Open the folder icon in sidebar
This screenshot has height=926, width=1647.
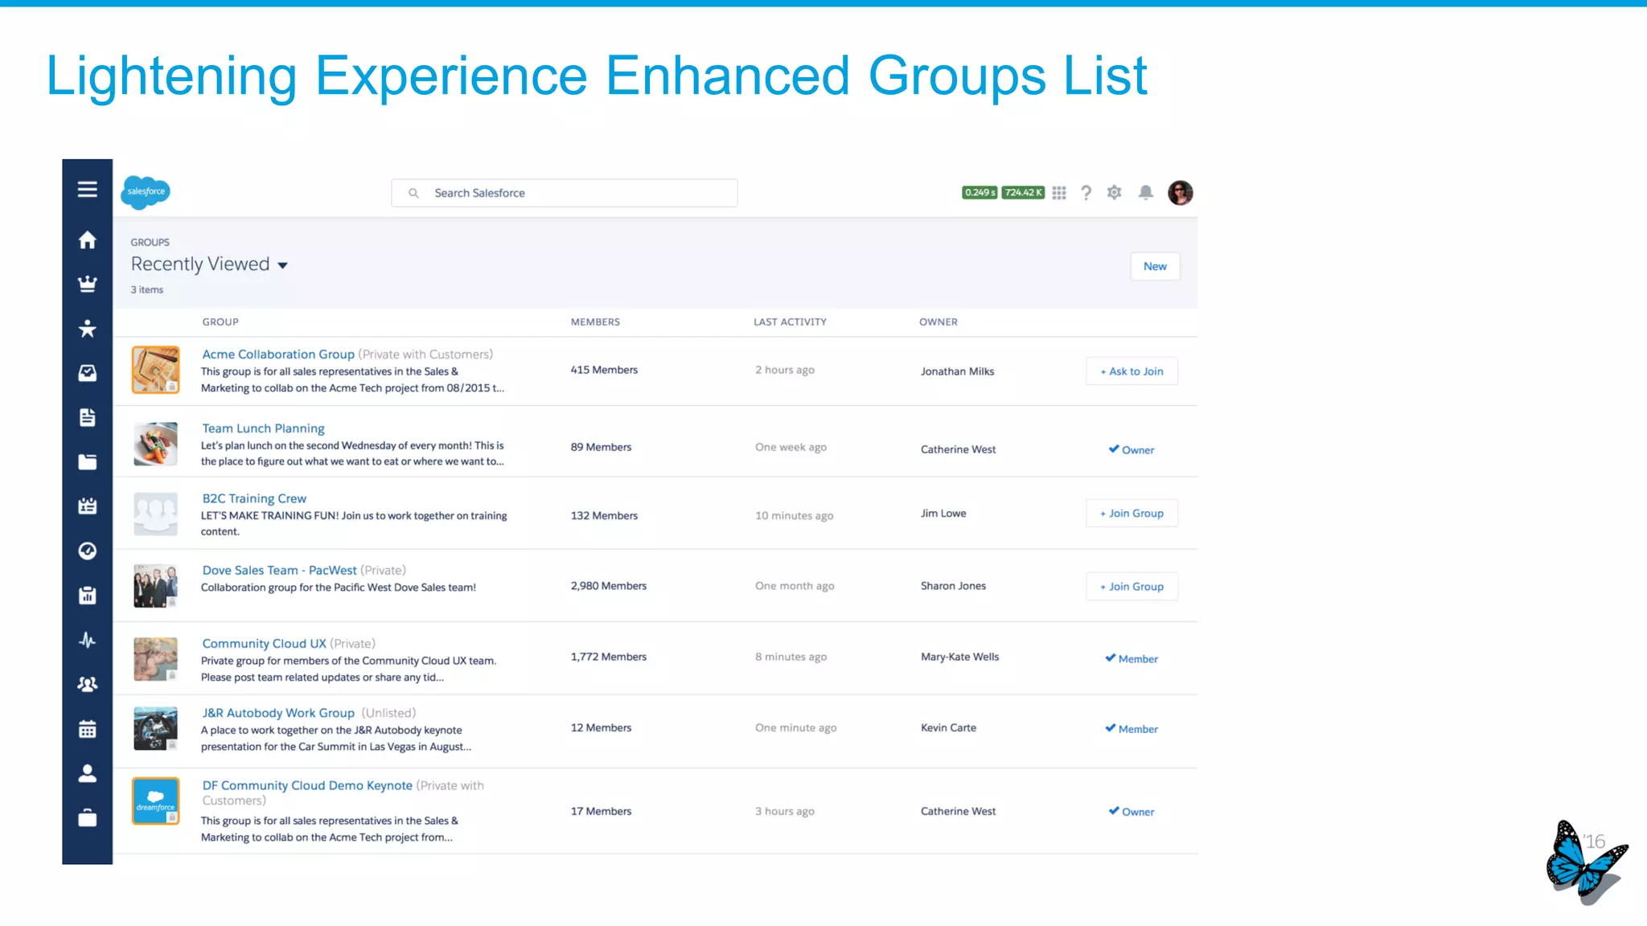(x=87, y=461)
